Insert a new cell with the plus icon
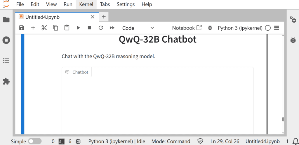 tap(33, 28)
